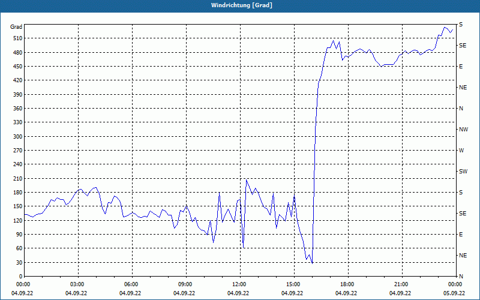Click the 210 y-axis value

click(x=18, y=178)
